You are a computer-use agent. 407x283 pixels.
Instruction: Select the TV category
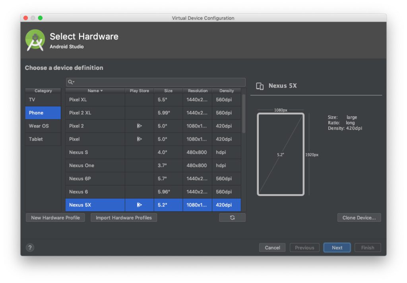(x=43, y=100)
